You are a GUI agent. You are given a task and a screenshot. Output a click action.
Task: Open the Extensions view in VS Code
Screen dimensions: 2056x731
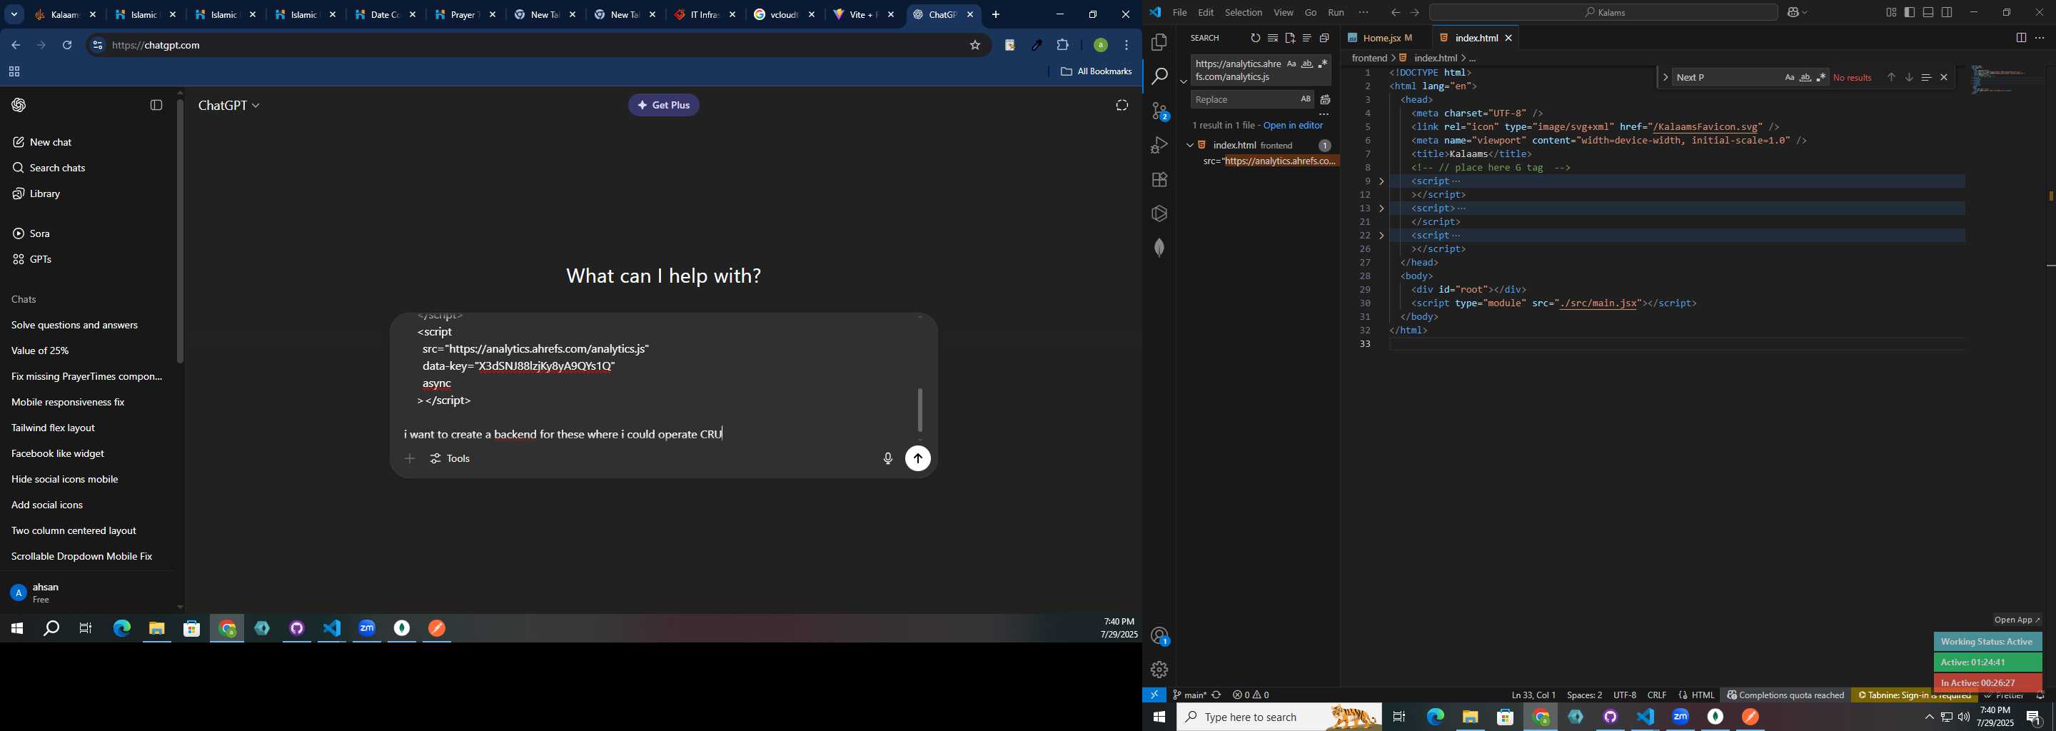click(1159, 180)
